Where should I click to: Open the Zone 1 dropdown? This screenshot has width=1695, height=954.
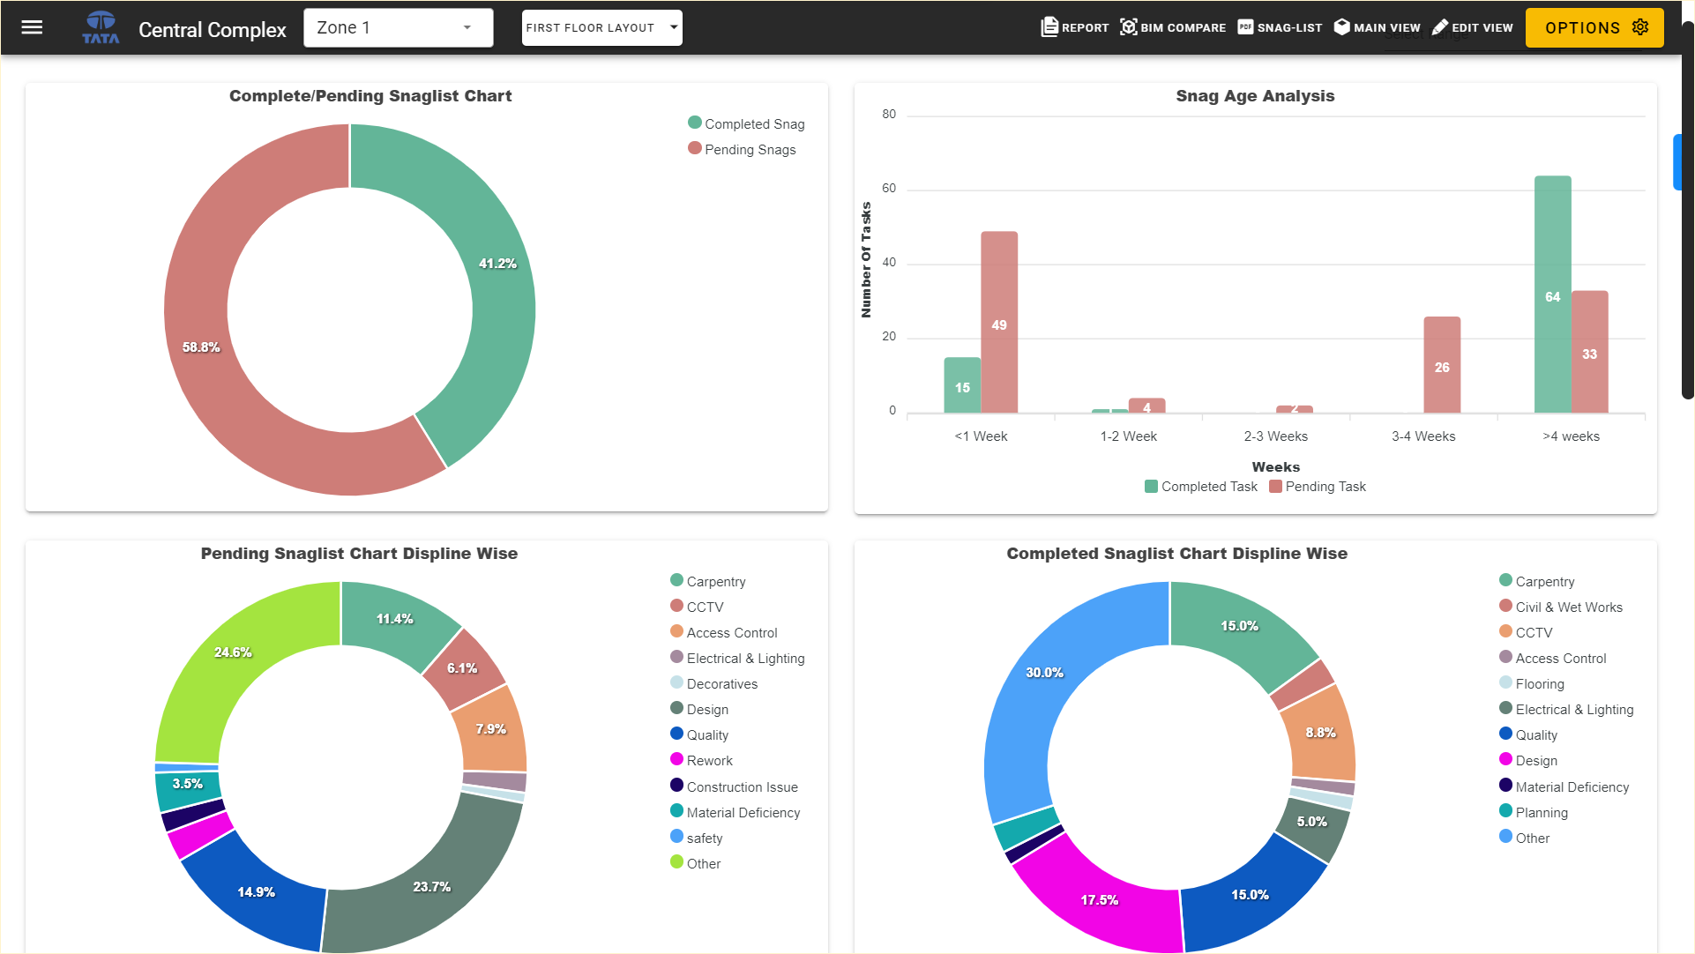[x=398, y=27]
